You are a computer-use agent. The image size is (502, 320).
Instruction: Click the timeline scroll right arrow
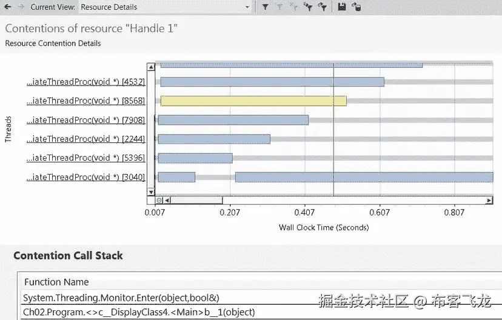click(489, 201)
